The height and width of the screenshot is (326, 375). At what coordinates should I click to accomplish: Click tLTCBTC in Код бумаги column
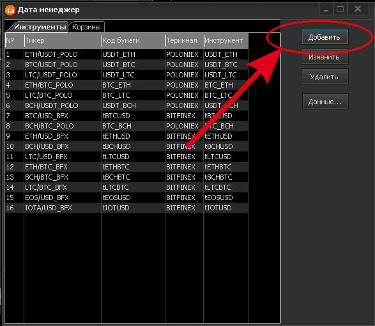pos(116,187)
